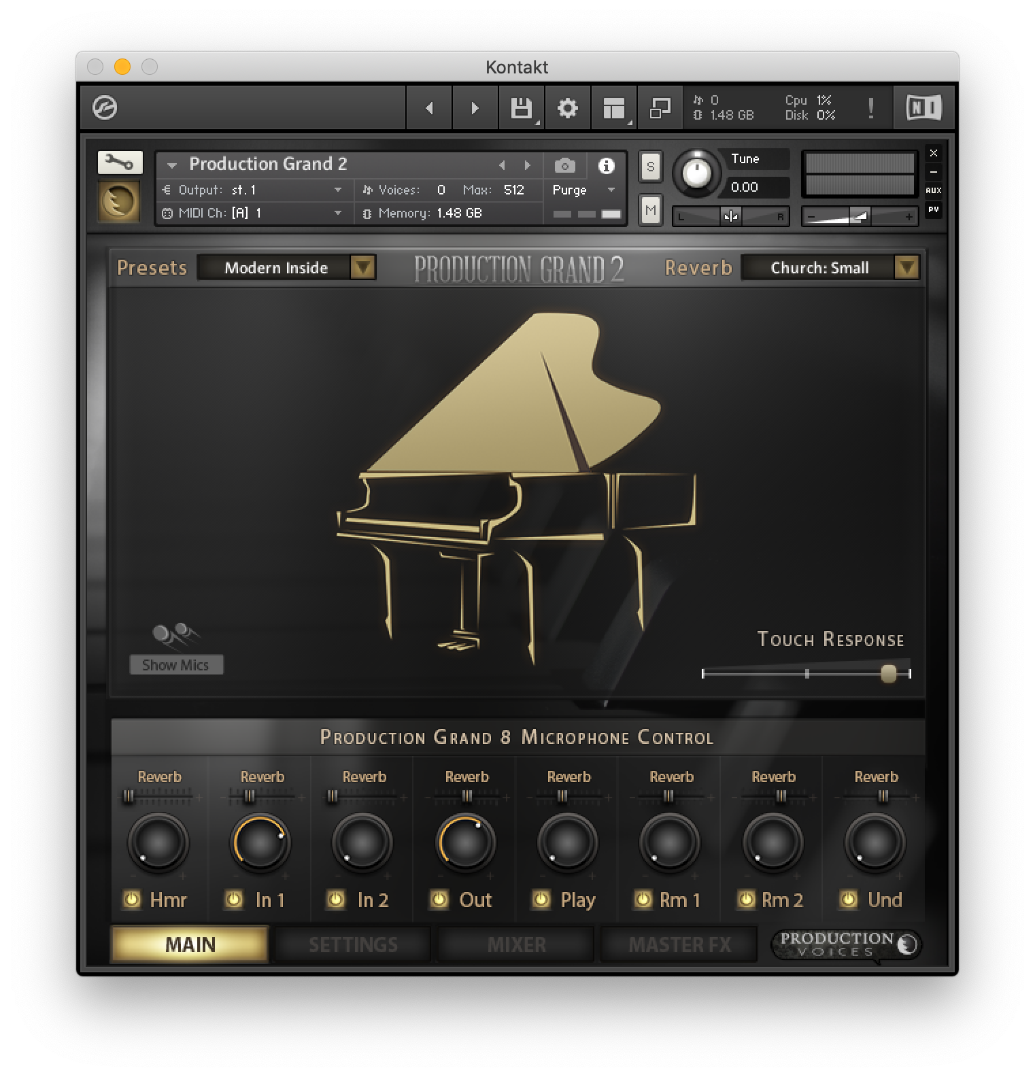Open the workspace layout icon

point(614,107)
